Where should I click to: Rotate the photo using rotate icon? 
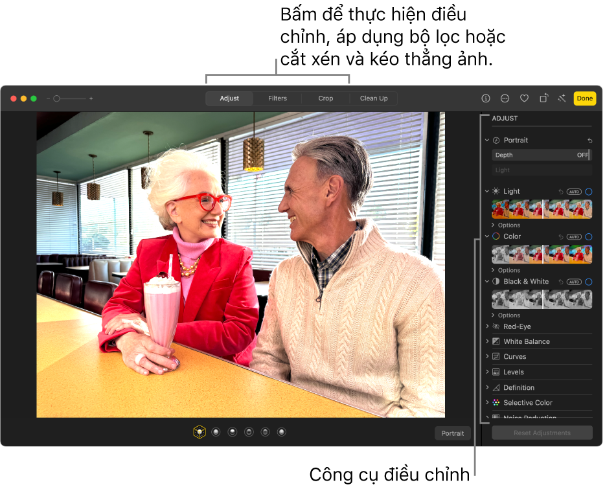543,98
